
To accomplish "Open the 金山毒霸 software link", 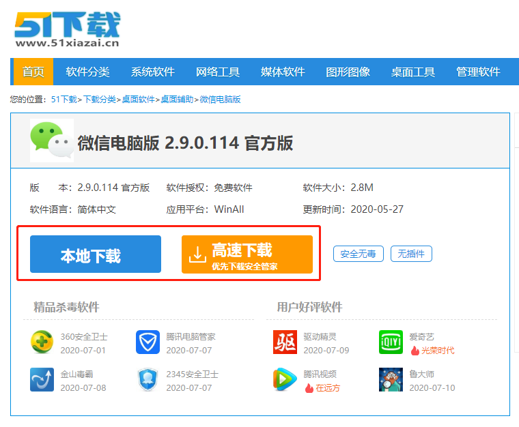I will coord(76,374).
